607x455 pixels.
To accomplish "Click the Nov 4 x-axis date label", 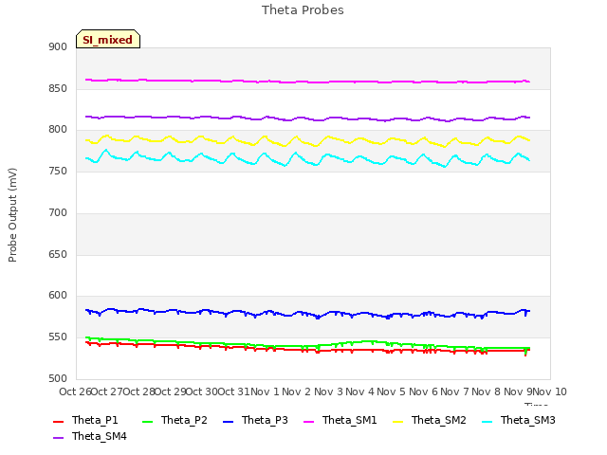I will 359,391.
